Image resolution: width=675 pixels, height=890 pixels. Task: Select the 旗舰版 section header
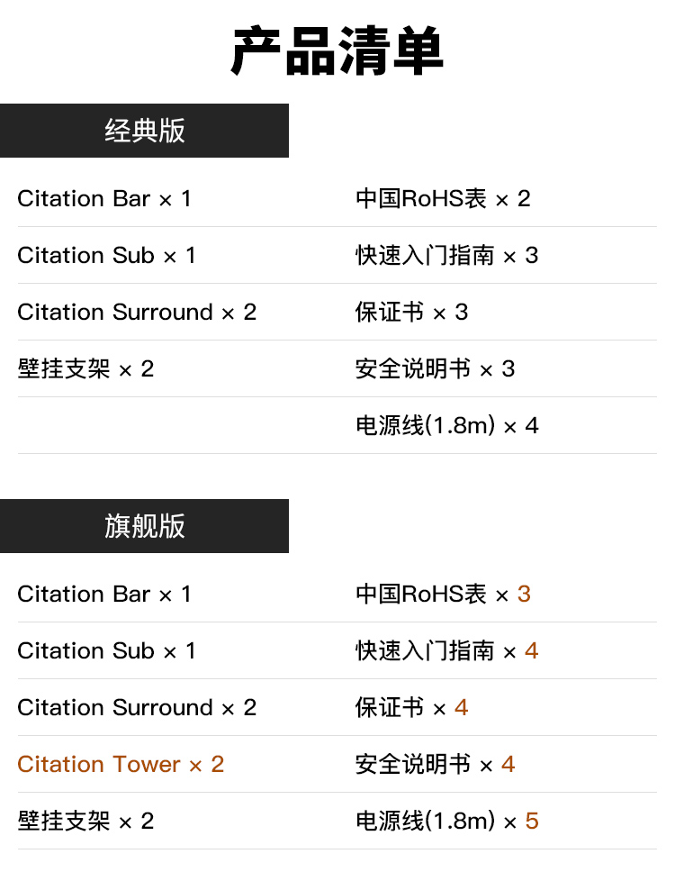coord(144,526)
